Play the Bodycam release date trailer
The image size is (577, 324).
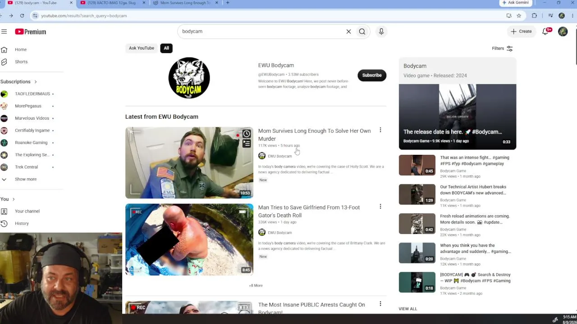point(458,117)
